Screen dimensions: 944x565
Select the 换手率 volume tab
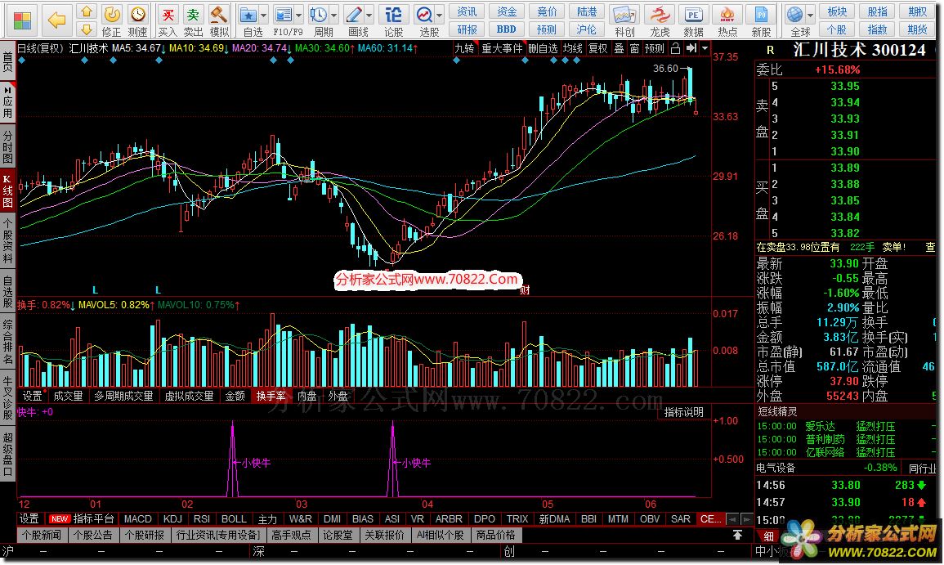click(271, 396)
